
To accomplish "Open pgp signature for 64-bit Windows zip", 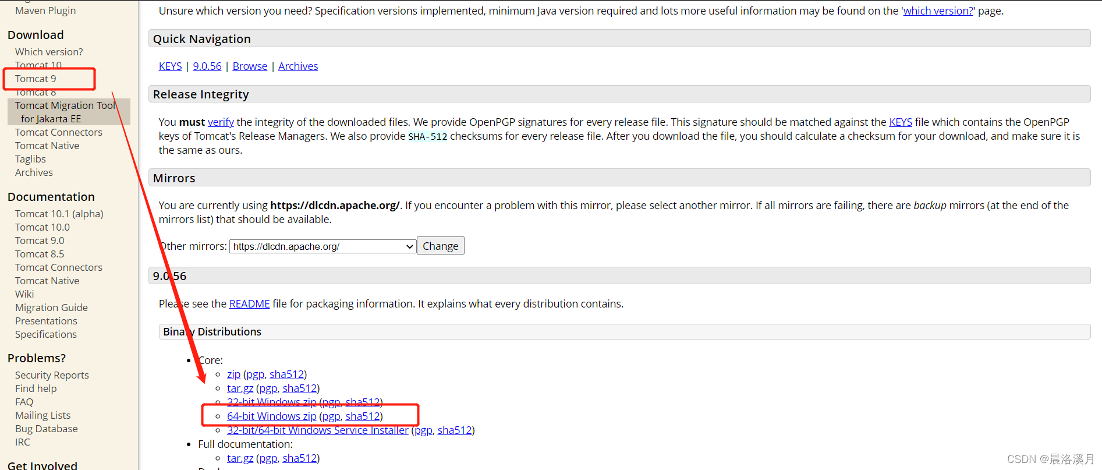I will click(331, 416).
